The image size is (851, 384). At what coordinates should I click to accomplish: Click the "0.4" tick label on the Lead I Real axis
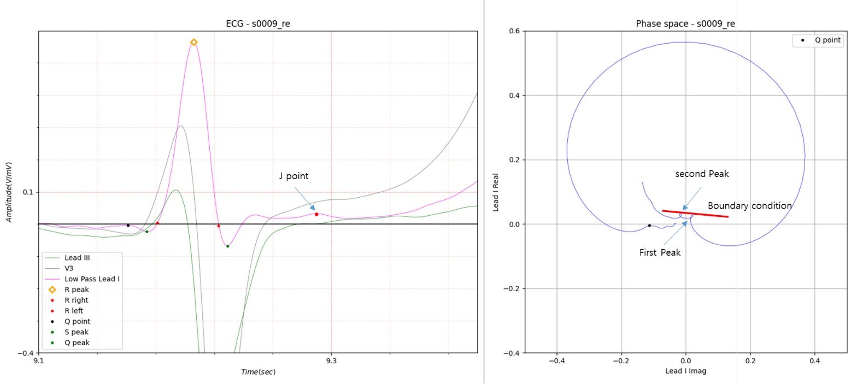pos(515,96)
